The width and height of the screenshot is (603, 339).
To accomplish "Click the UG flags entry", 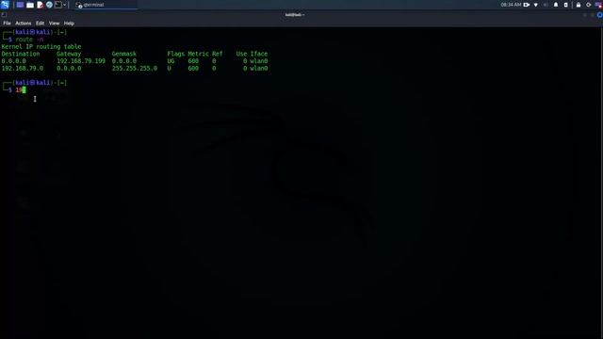I will pyautogui.click(x=171, y=61).
